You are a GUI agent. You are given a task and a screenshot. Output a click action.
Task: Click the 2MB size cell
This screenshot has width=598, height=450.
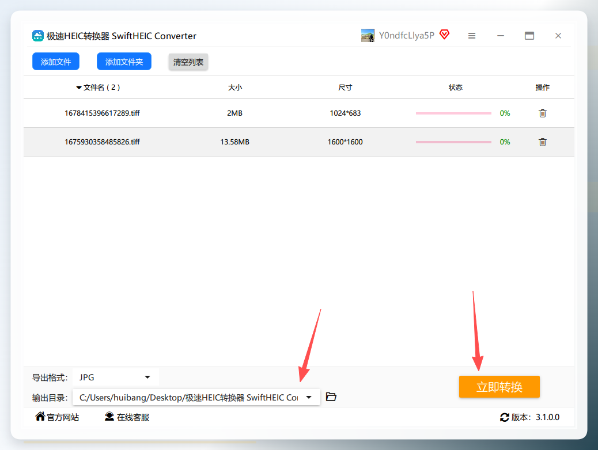(x=234, y=113)
